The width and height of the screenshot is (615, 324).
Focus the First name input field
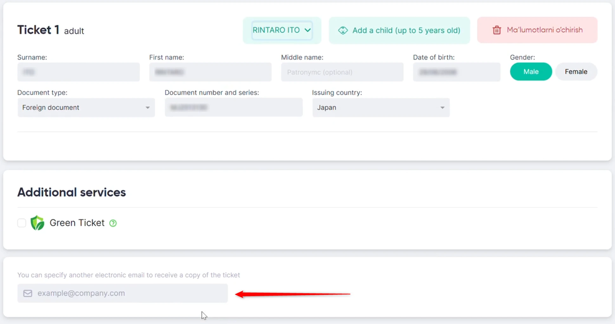pyautogui.click(x=210, y=72)
